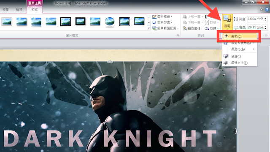
Task: Open the 圖片樣式 group dialog launcher
Action: click(x=178, y=35)
